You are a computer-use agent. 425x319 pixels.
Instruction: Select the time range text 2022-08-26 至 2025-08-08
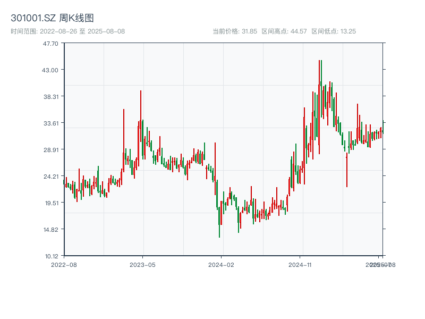tap(82, 31)
